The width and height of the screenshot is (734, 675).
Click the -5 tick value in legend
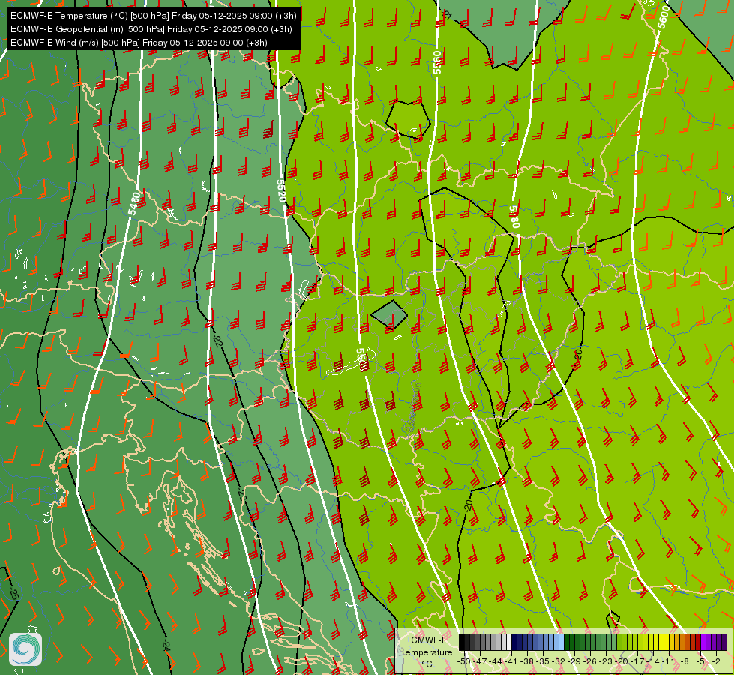tap(701, 661)
